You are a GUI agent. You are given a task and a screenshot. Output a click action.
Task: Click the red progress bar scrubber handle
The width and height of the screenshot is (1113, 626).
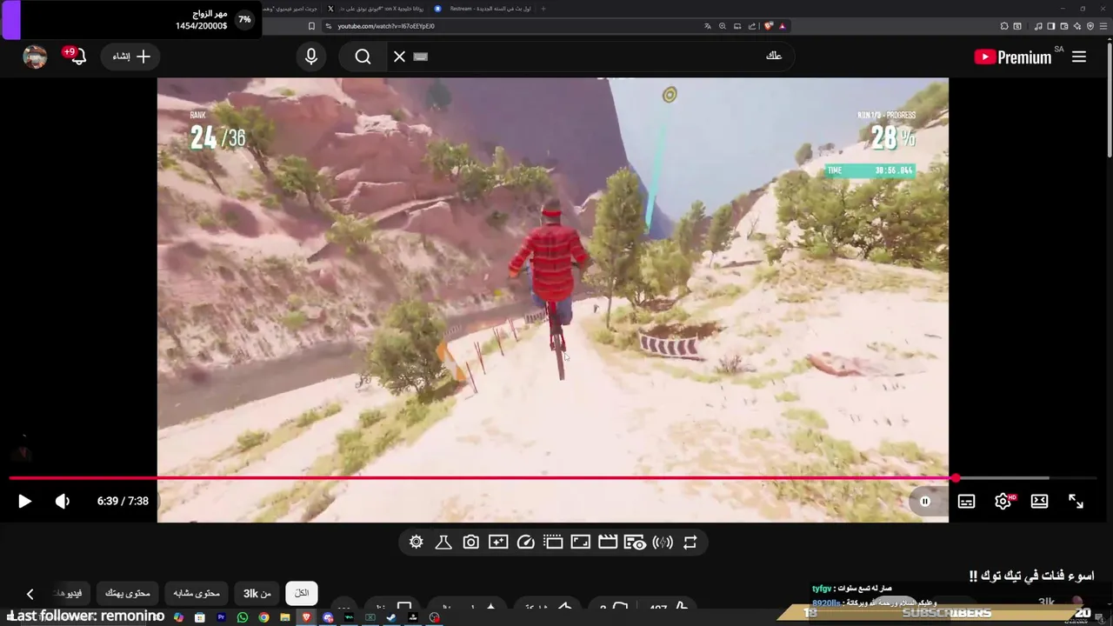[x=956, y=478]
